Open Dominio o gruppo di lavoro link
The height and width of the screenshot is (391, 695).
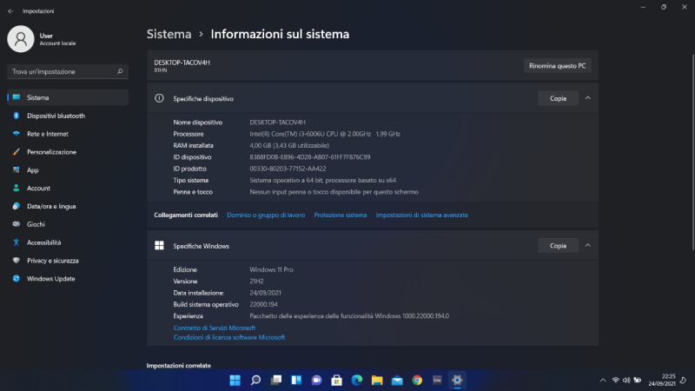tap(266, 215)
